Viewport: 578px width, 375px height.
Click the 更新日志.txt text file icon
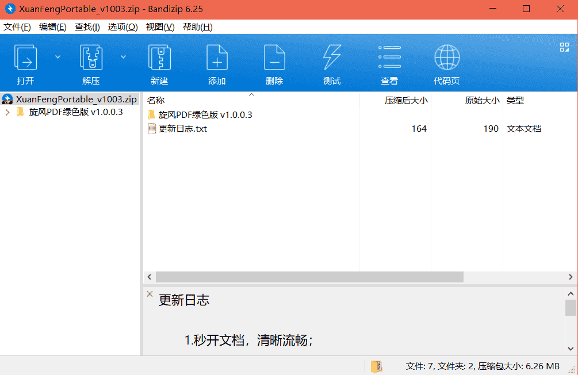(151, 129)
